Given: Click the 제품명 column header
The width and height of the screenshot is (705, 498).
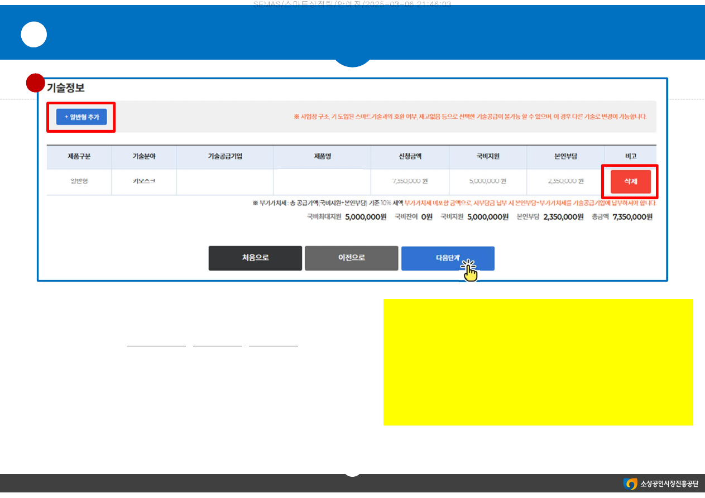Looking at the screenshot, I should click(x=322, y=157).
